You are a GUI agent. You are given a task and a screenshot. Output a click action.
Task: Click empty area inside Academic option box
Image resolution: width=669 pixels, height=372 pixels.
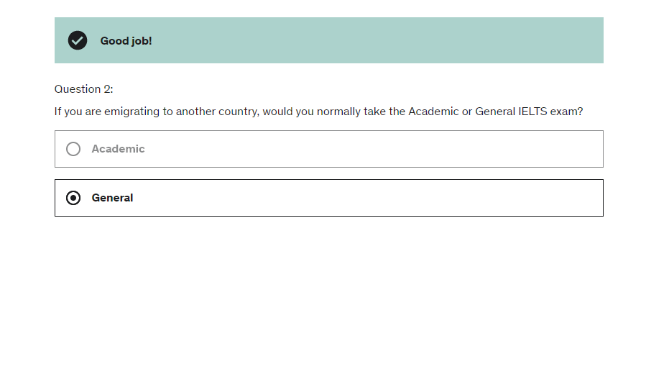359,149
